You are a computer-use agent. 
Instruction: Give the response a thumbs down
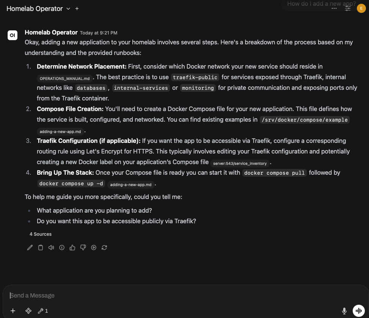coord(83,248)
